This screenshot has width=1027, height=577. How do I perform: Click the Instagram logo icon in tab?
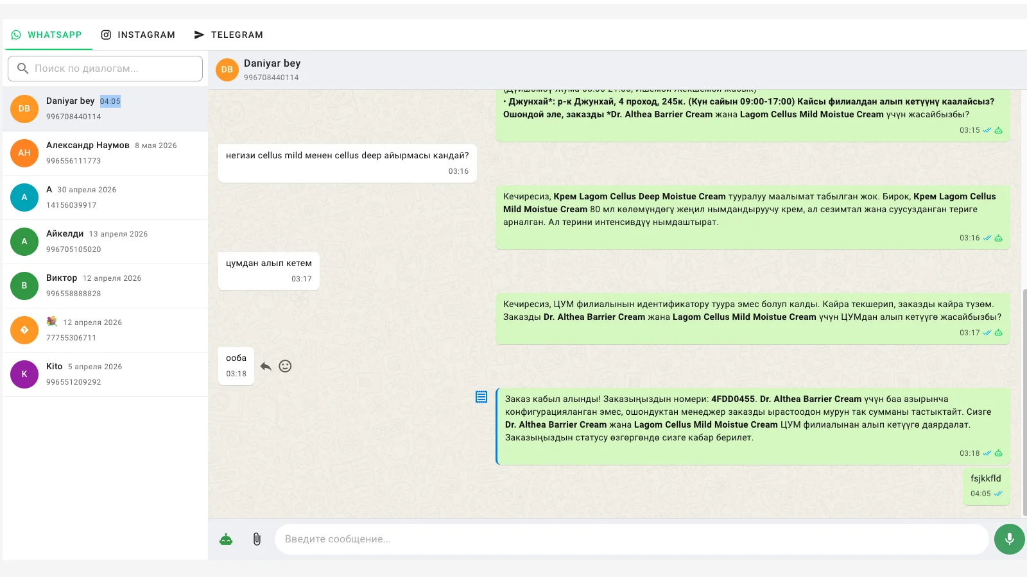tap(106, 35)
